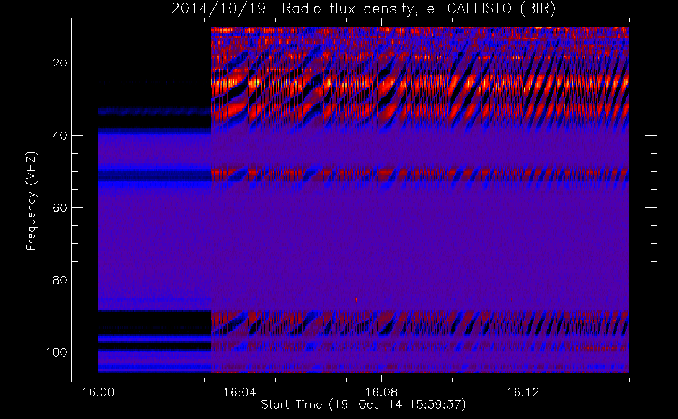This screenshot has width=678, height=419.
Task: Click the '16:12' time tick label
Action: pos(523,393)
